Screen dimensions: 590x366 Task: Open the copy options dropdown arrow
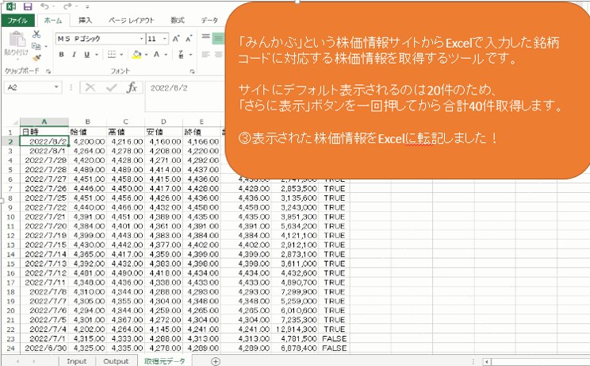[x=46, y=47]
